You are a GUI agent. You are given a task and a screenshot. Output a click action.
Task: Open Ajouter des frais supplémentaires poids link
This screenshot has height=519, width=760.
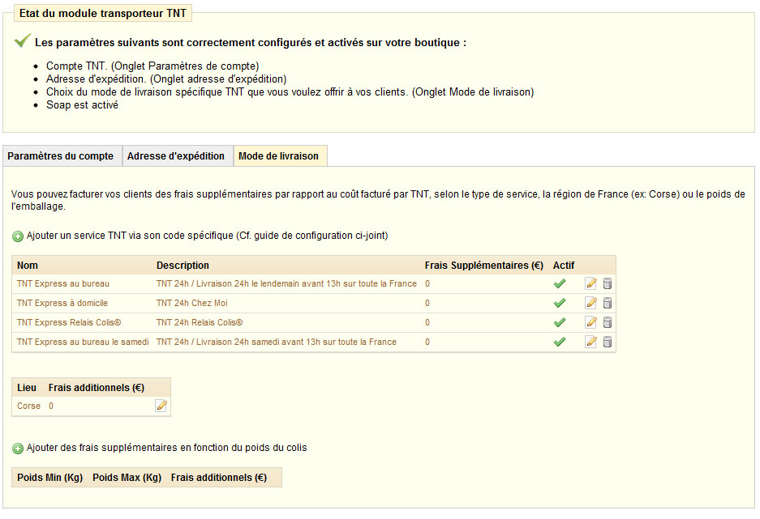(x=167, y=448)
